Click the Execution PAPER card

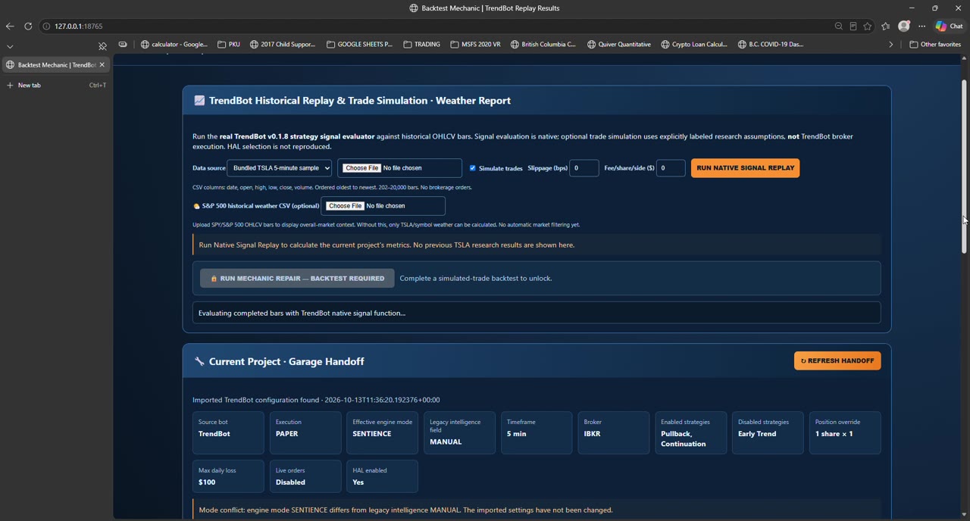(x=305, y=433)
